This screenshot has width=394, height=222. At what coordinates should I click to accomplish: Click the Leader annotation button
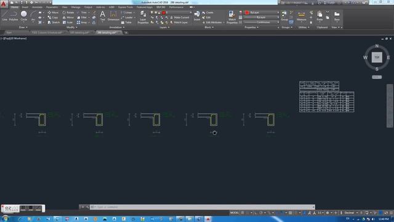(x=127, y=17)
